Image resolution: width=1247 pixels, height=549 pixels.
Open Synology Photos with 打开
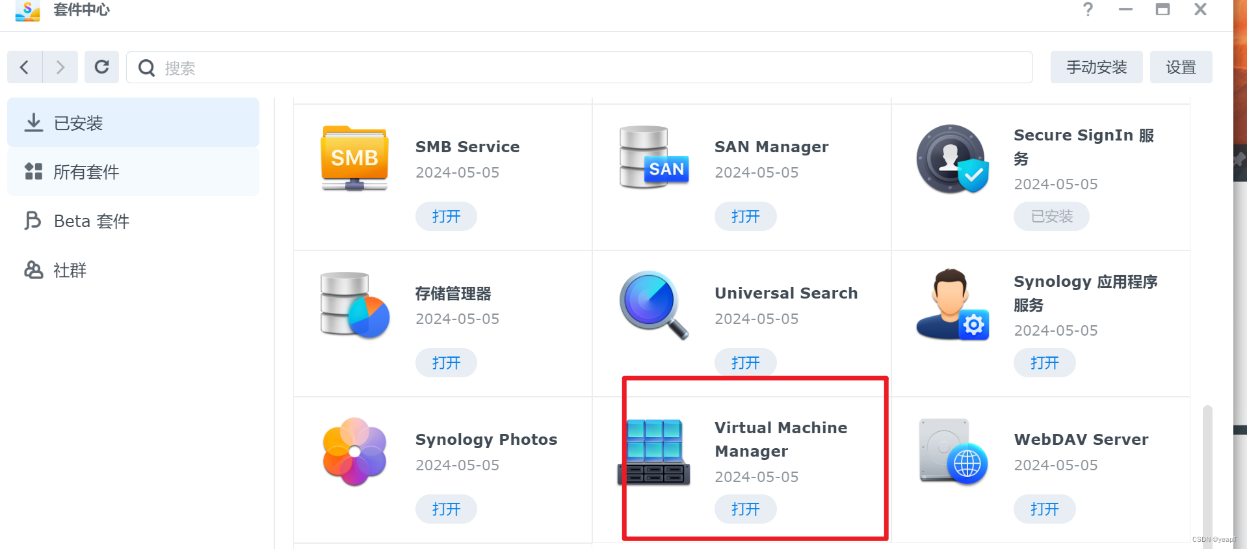coord(446,509)
